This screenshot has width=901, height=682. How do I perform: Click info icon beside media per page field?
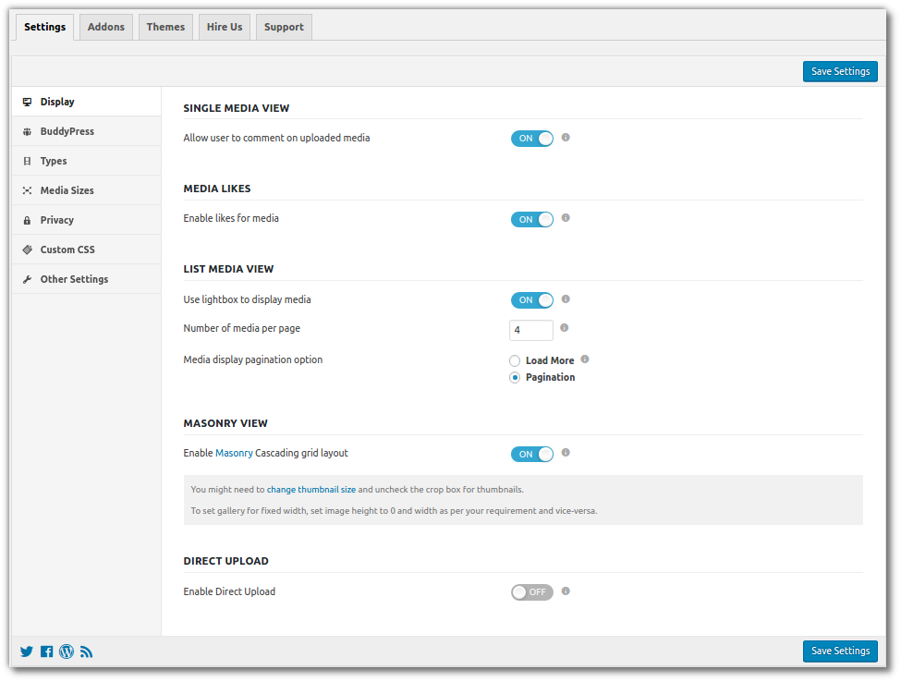click(x=564, y=327)
